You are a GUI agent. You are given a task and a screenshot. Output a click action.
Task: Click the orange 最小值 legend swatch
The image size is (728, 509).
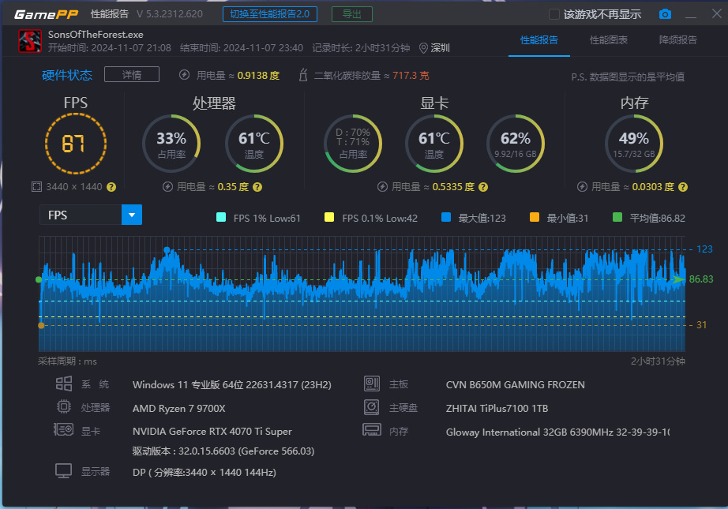pos(535,217)
